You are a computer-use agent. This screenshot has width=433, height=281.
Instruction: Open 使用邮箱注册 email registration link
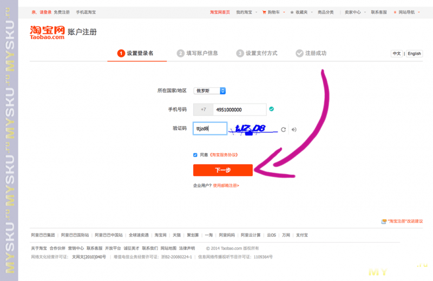click(x=226, y=186)
